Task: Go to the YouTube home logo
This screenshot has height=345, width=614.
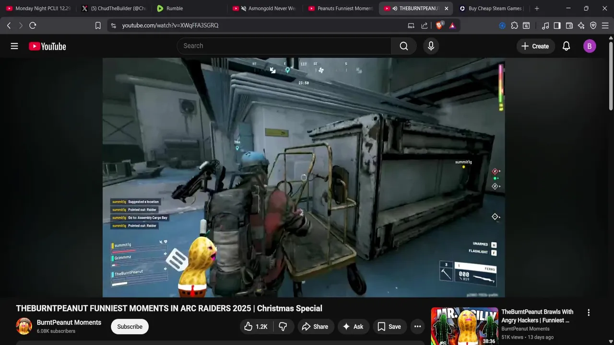Action: tap(47, 46)
